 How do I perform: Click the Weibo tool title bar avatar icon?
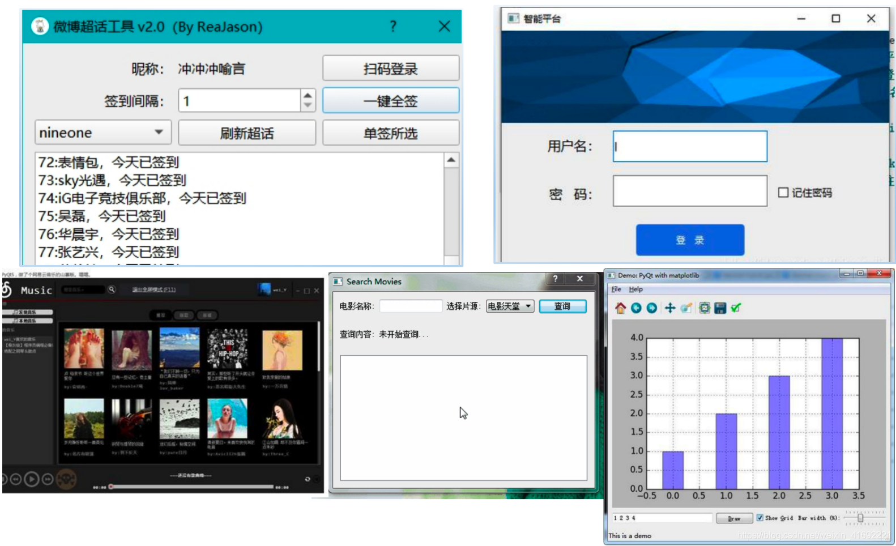(40, 26)
